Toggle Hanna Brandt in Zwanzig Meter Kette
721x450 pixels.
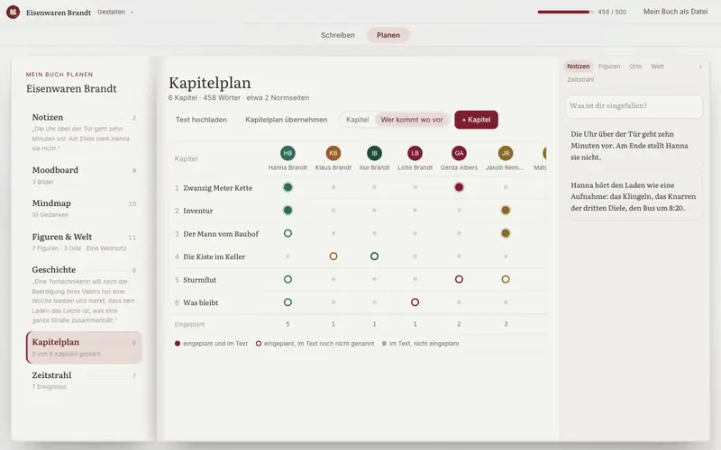pyautogui.click(x=287, y=187)
